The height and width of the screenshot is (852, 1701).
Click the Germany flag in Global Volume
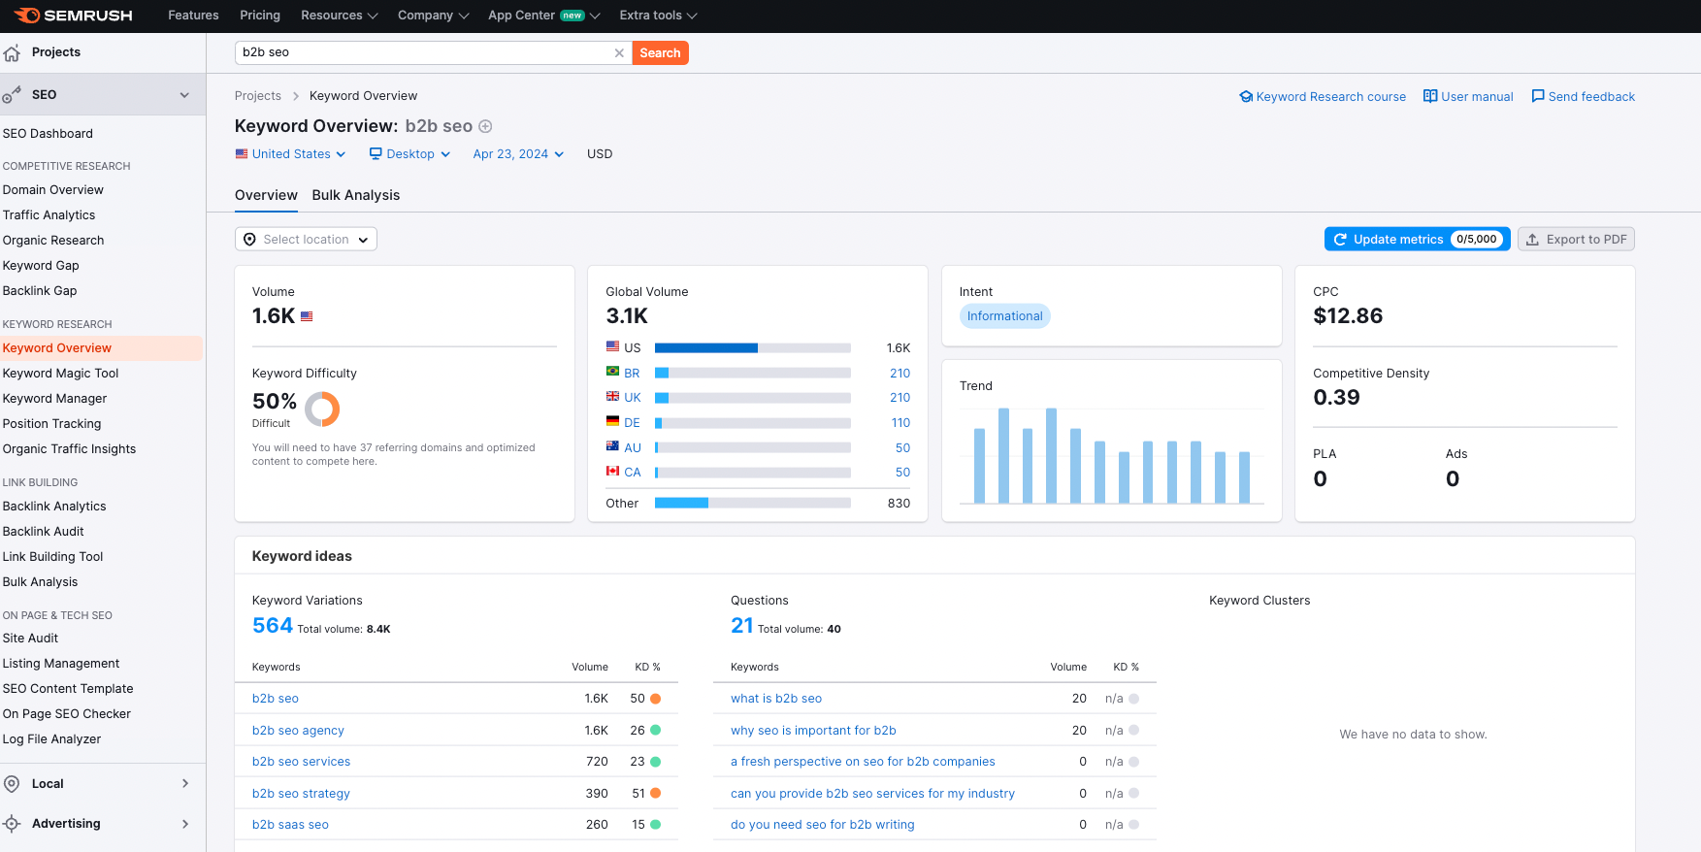point(612,421)
